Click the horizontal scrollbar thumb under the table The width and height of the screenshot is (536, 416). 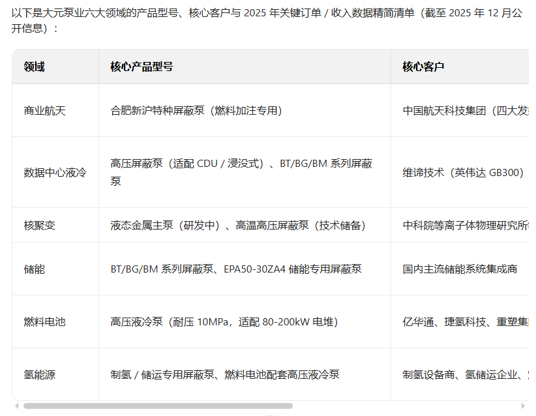click(158, 406)
